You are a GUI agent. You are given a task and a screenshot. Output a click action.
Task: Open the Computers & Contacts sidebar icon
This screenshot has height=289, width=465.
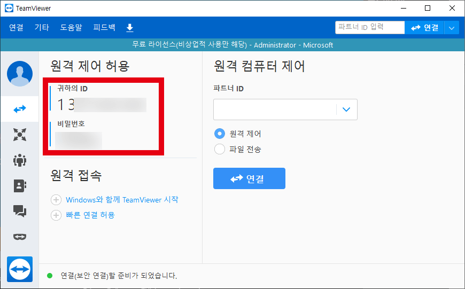tap(20, 186)
